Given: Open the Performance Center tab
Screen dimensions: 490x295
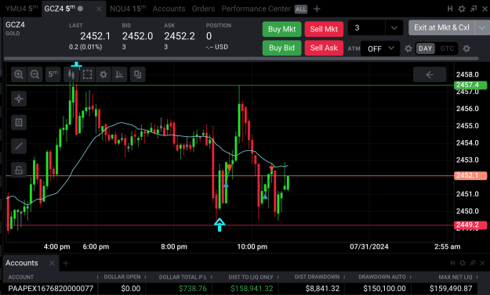Looking at the screenshot, I should click(x=256, y=9).
